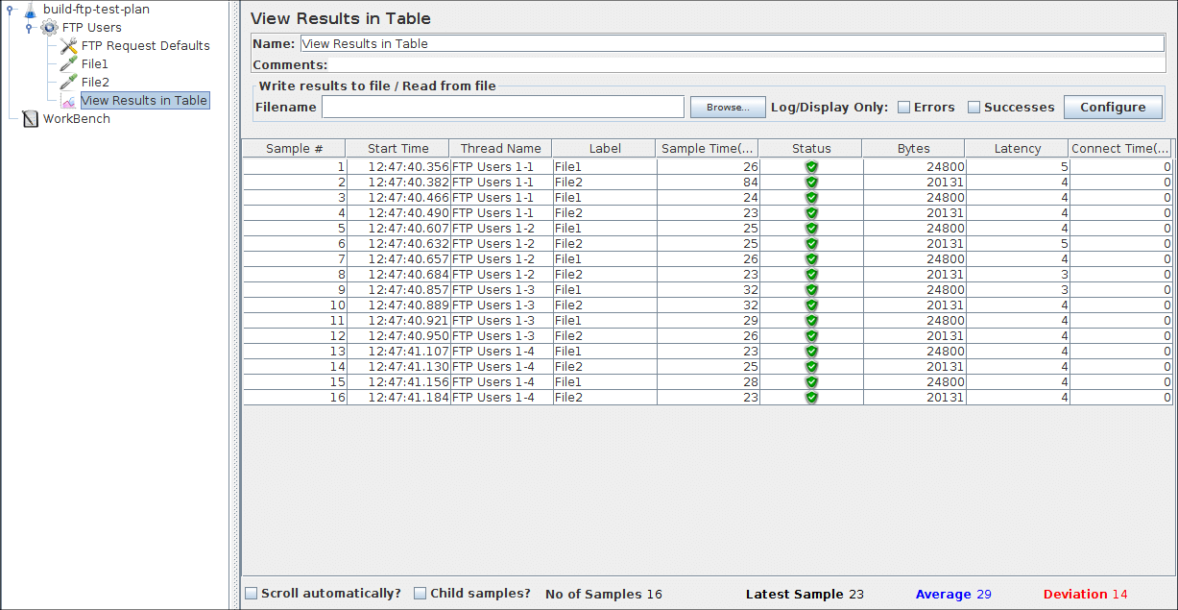
Task: Click the FTP Users thread group gear icon
Action: (x=49, y=28)
